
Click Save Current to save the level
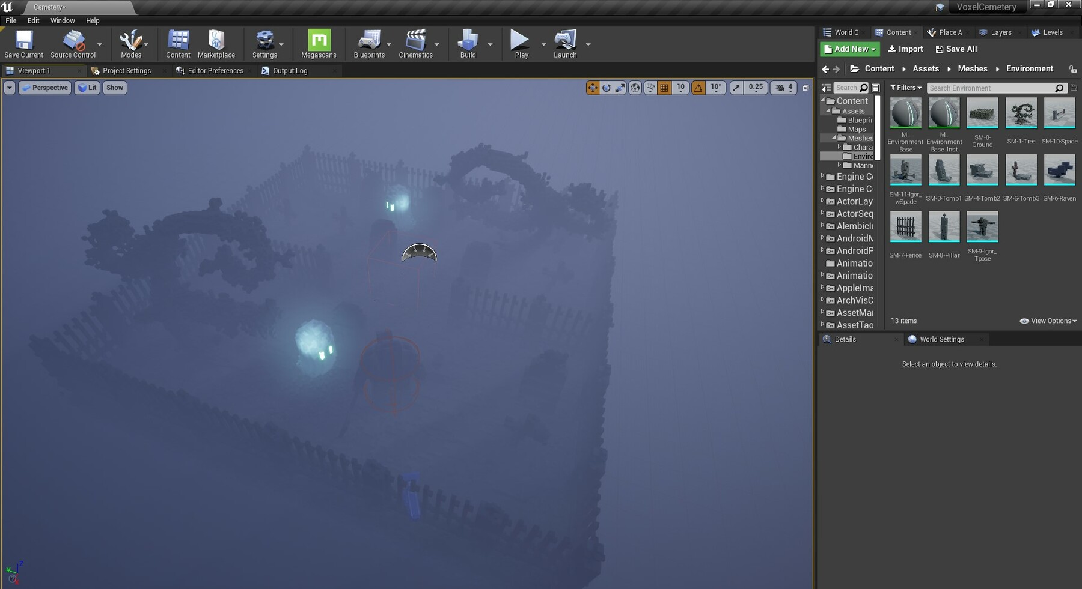point(23,42)
